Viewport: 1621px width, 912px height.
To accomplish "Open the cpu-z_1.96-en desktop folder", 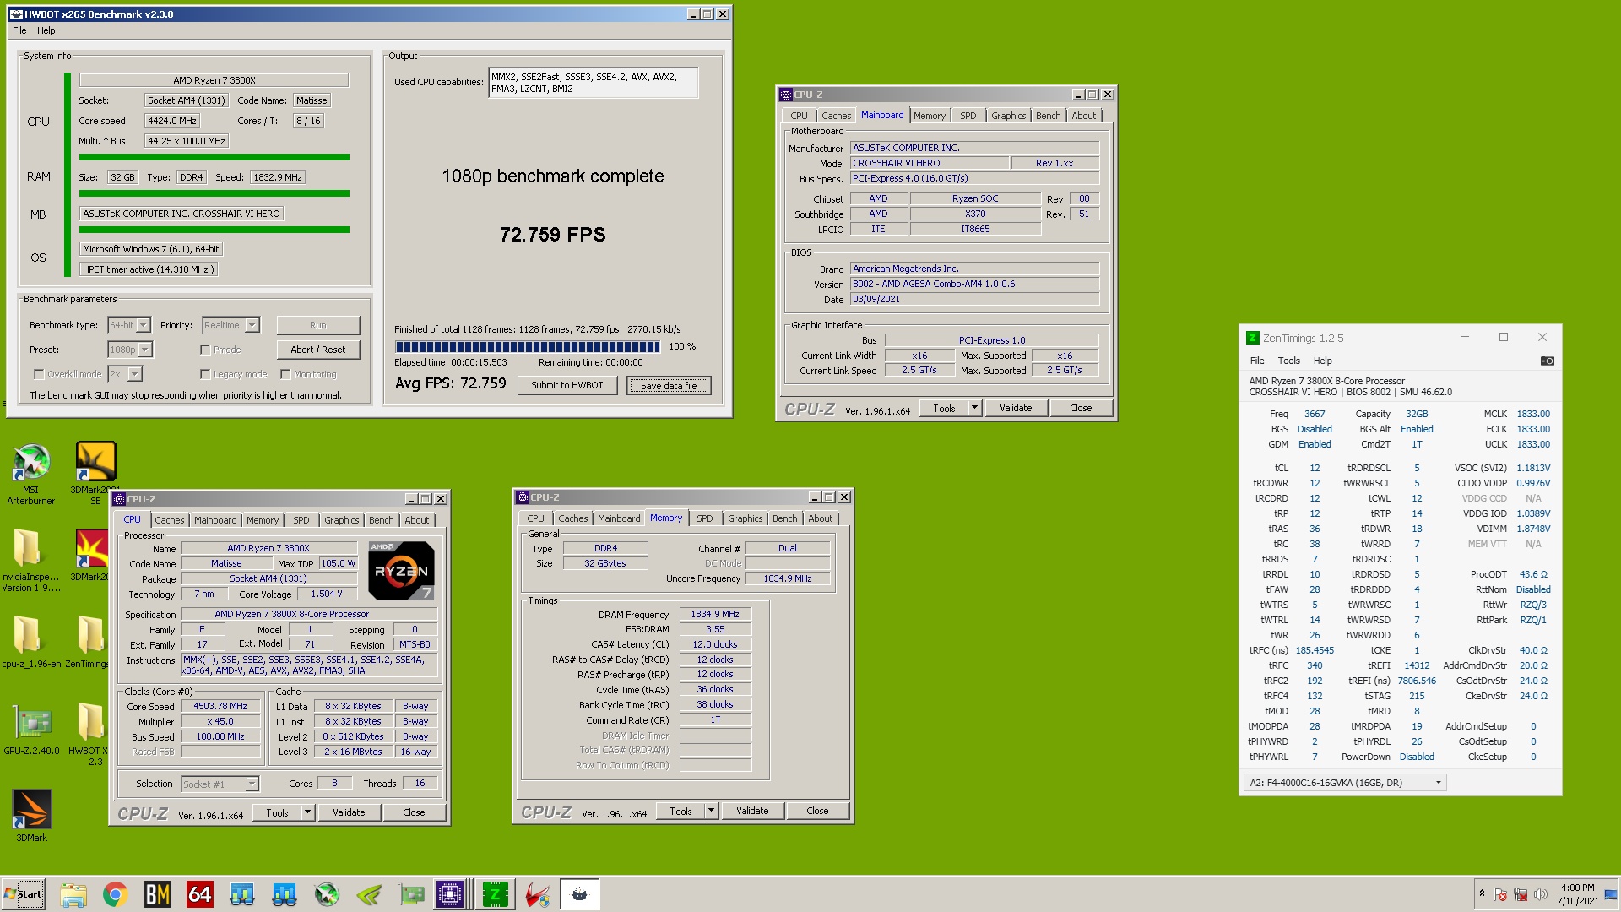I will (x=31, y=641).
